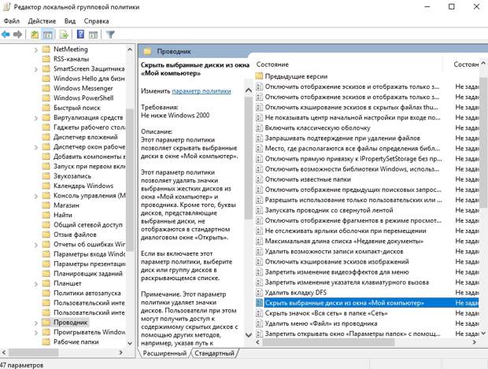This screenshot has width=488, height=369.
Task: Toggle the Show/Hide action pane icon
Action: [93, 34]
